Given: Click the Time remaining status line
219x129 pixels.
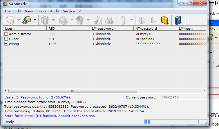Looking at the screenshot, I should 75,111.
